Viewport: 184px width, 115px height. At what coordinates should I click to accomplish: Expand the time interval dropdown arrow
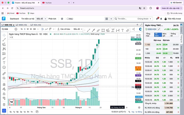[x=38, y=29]
